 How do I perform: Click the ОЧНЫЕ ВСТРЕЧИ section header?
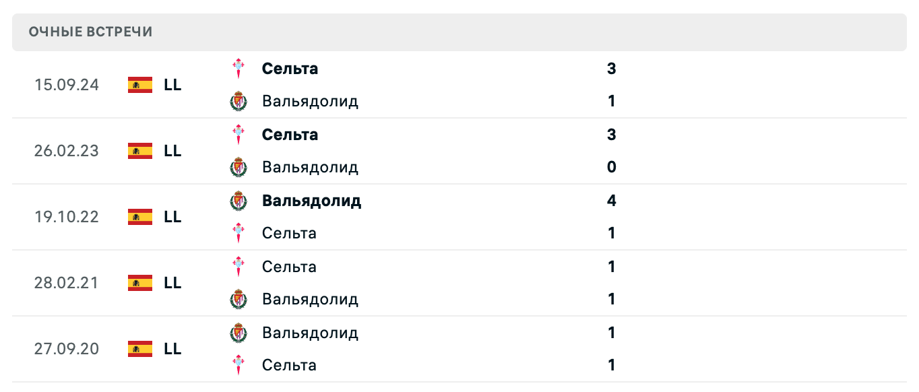click(x=90, y=32)
